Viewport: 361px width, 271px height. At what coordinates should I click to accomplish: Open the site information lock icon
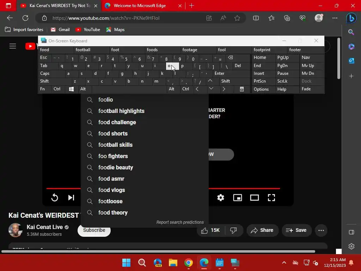click(x=44, y=18)
